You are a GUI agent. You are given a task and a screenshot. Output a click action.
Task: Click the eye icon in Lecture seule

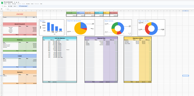coord(20,6)
